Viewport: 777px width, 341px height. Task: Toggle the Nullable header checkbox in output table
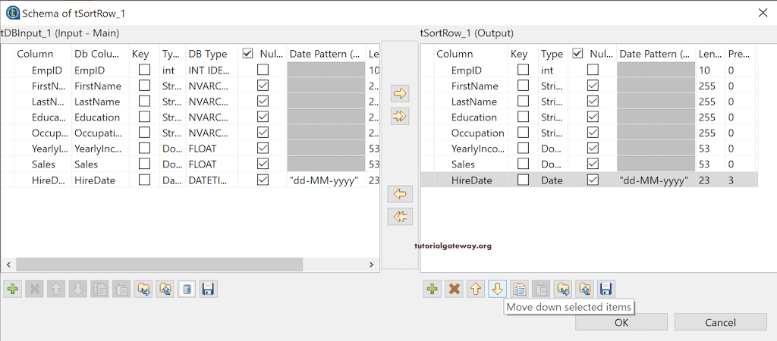click(577, 54)
